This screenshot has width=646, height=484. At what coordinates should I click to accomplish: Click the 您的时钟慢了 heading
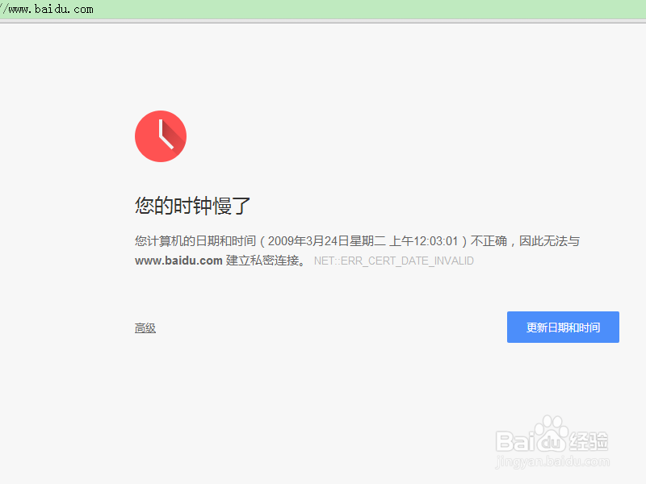192,206
